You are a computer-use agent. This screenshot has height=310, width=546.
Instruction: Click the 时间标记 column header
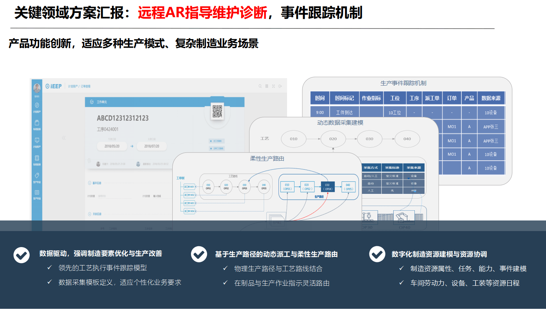(x=344, y=98)
